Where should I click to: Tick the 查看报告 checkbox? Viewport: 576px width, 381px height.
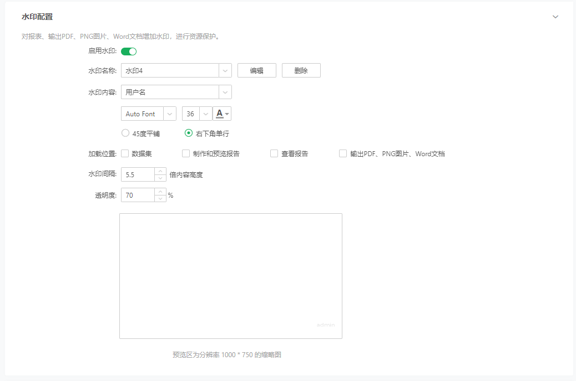(x=274, y=154)
